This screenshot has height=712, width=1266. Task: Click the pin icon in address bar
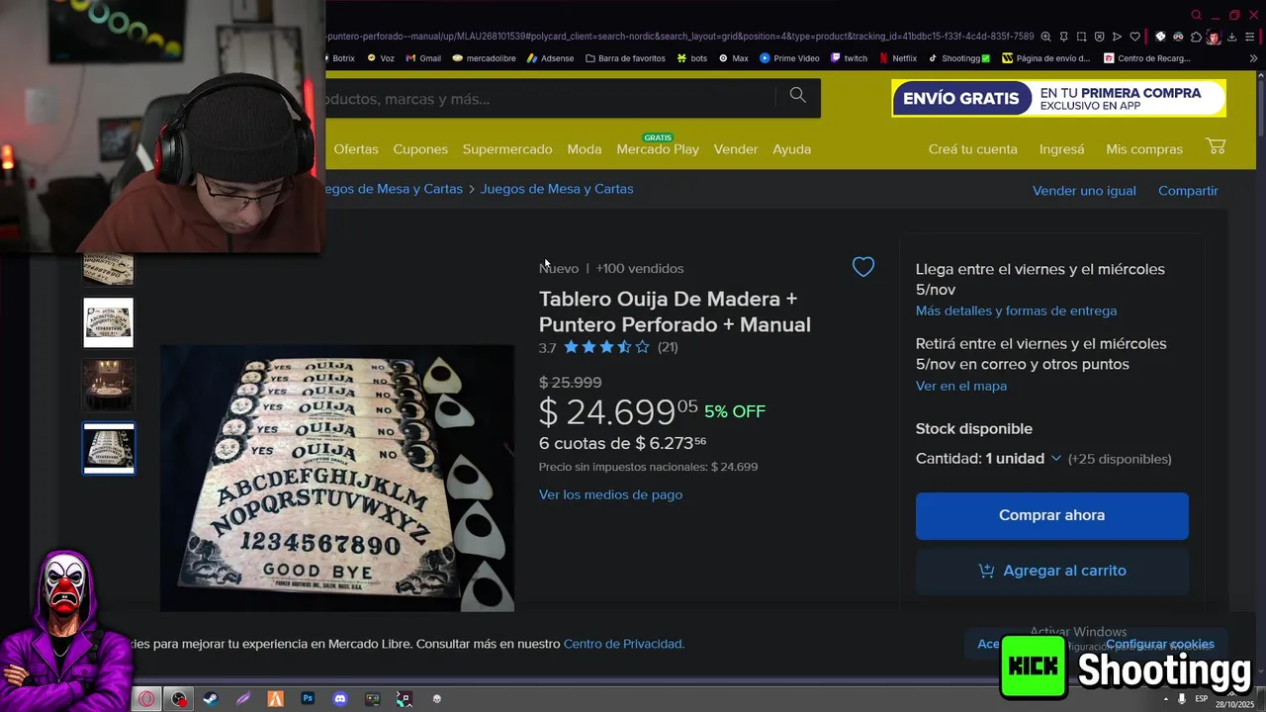pyautogui.click(x=1064, y=37)
